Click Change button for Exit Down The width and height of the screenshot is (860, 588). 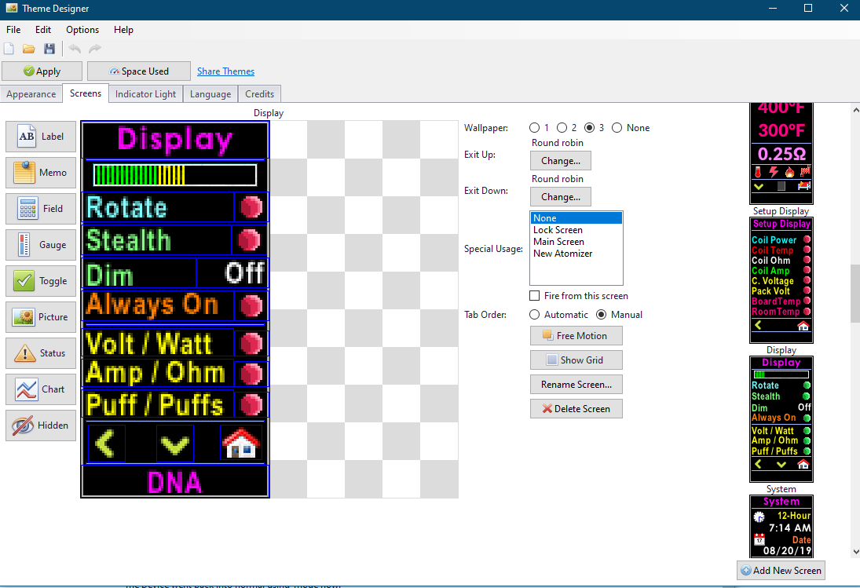(560, 197)
